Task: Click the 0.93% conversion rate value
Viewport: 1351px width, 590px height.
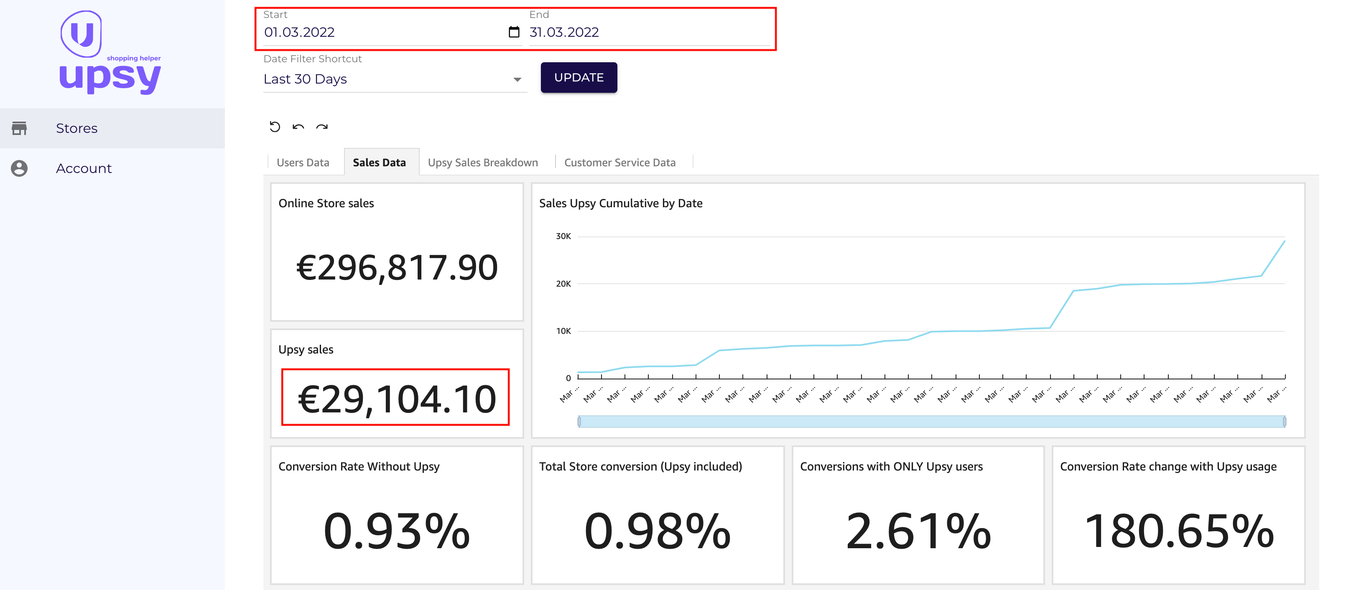Action: 397,531
